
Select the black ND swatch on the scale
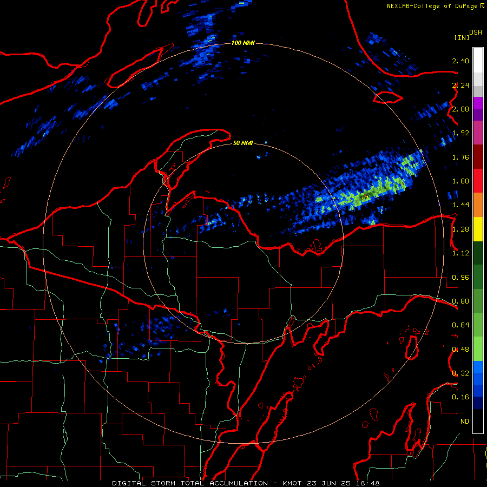478,421
